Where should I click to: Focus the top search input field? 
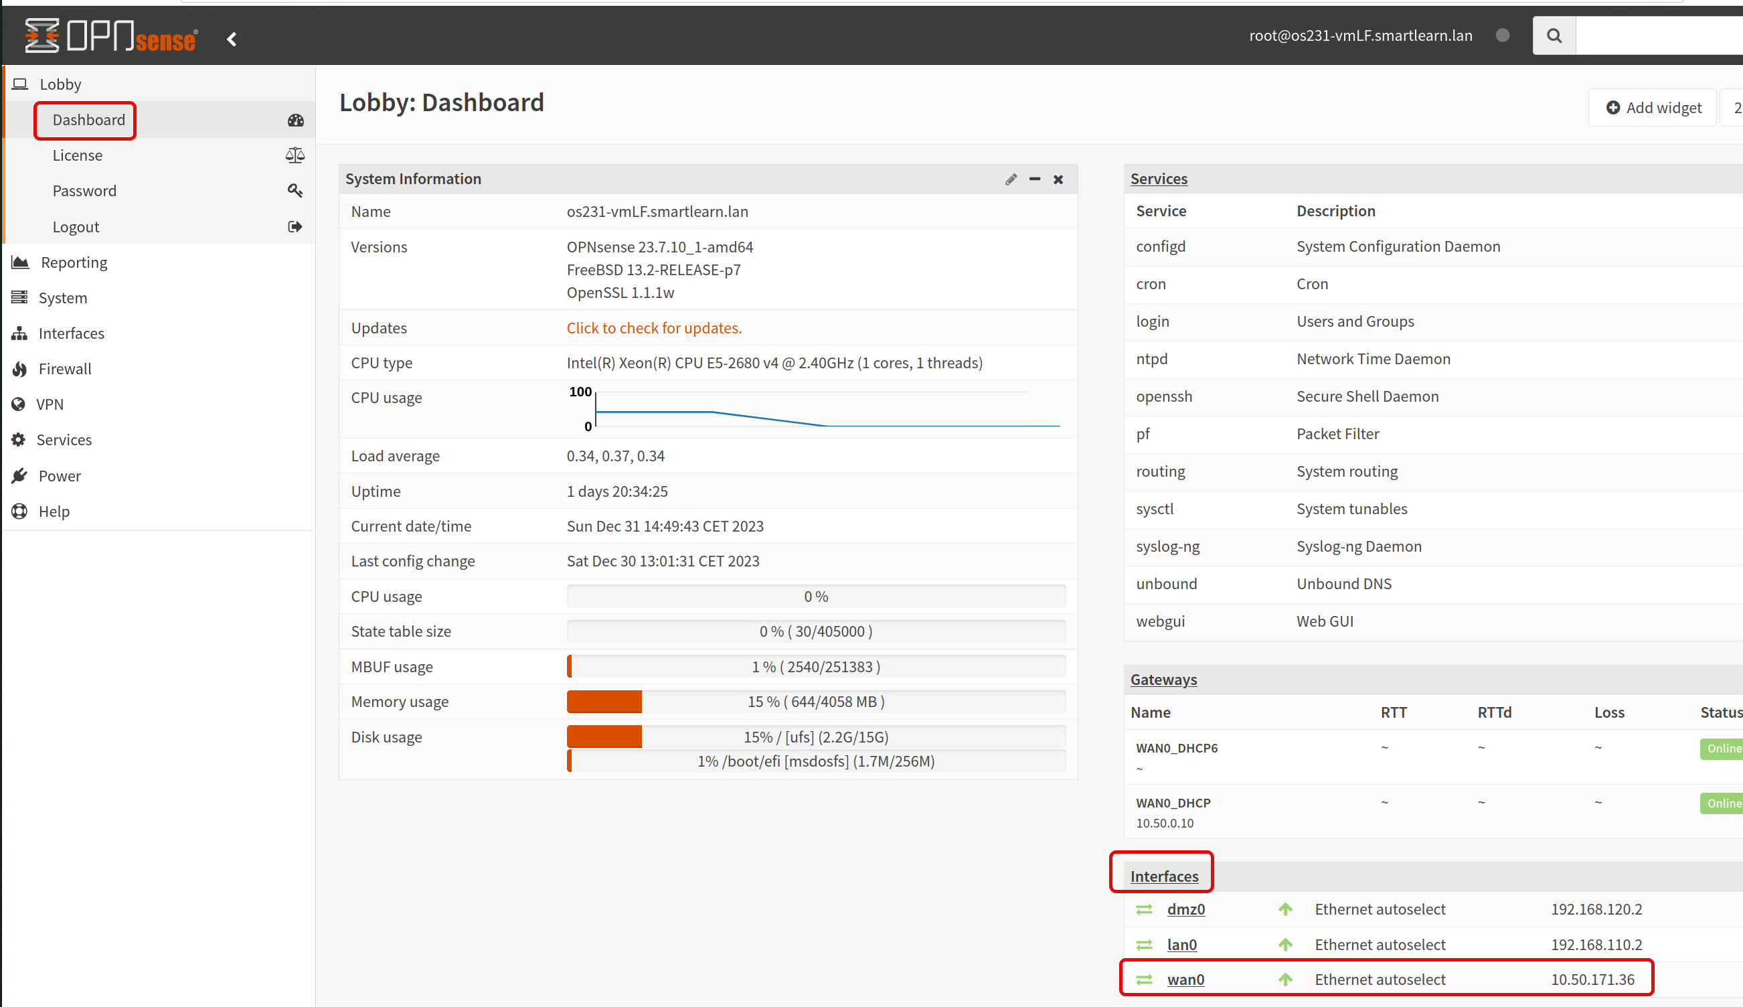click(x=1659, y=36)
